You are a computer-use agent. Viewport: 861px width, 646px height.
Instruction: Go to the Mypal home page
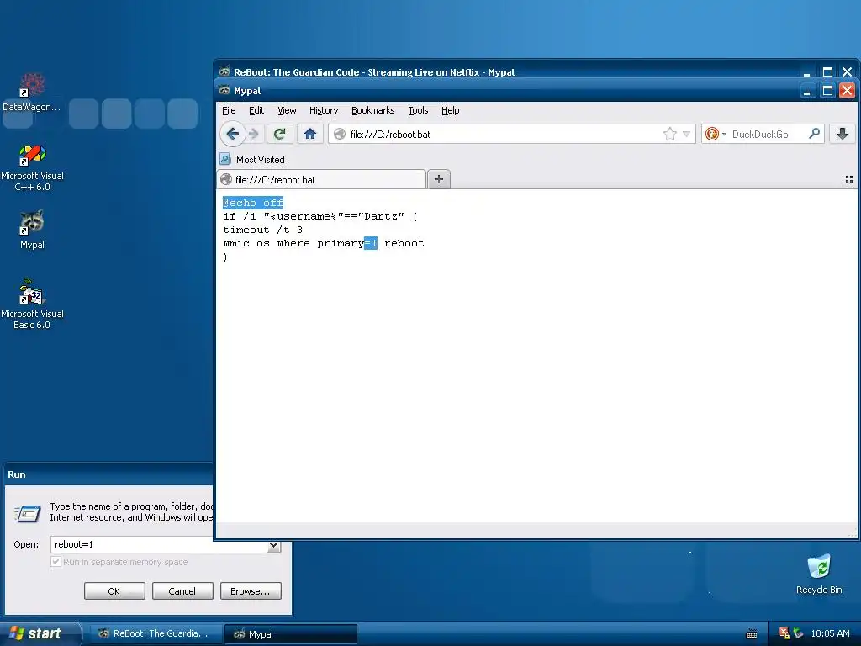309,134
